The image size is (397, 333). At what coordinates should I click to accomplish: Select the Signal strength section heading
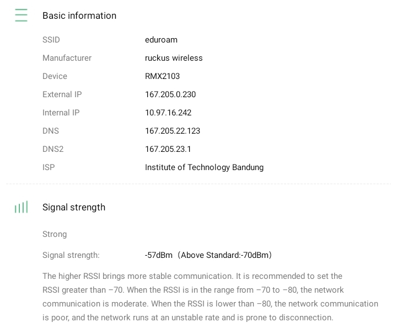coord(74,207)
